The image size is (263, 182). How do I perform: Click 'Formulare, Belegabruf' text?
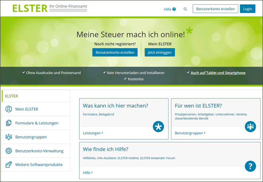[98, 114]
